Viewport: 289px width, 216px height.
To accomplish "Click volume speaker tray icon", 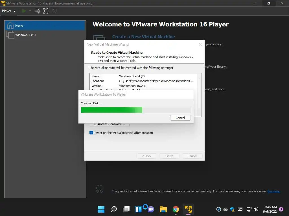I will coord(256,209).
